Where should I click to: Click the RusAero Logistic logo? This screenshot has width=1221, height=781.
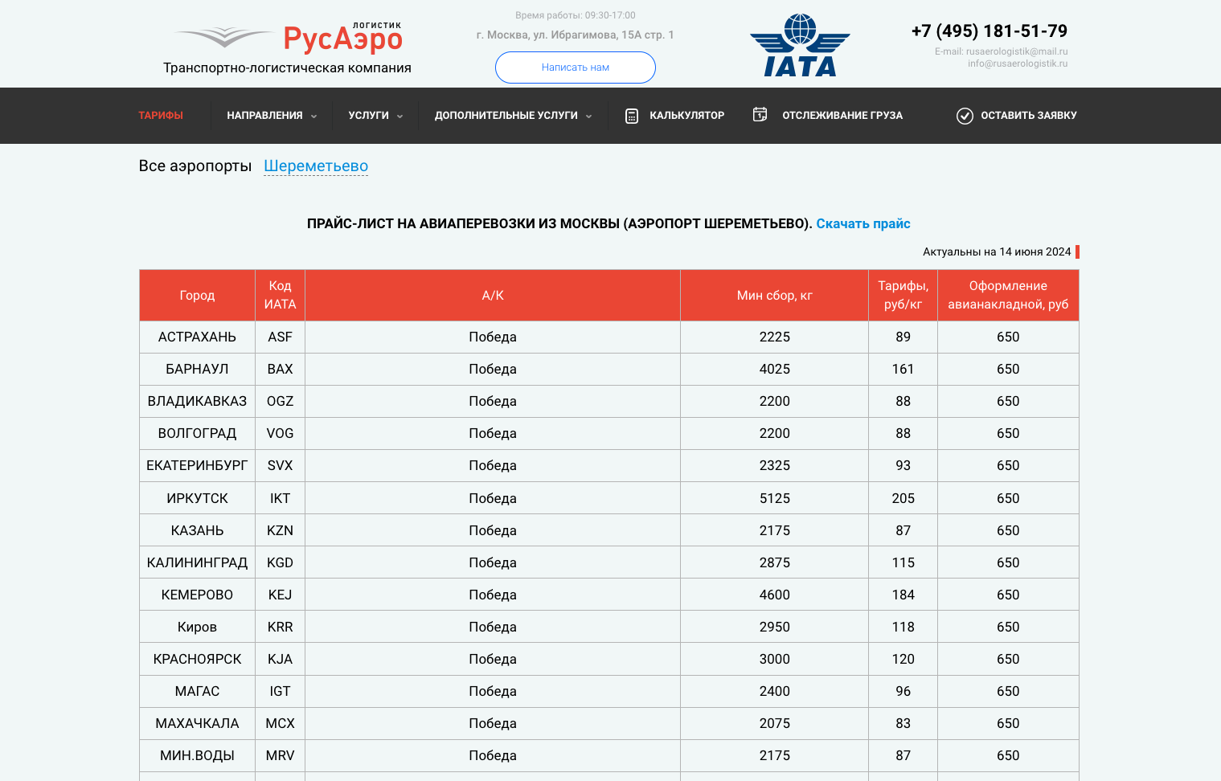(289, 38)
